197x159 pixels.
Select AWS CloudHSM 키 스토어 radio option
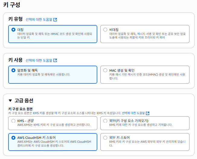tap(13, 138)
